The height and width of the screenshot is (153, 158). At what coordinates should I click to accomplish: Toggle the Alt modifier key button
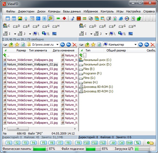coord(113,143)
